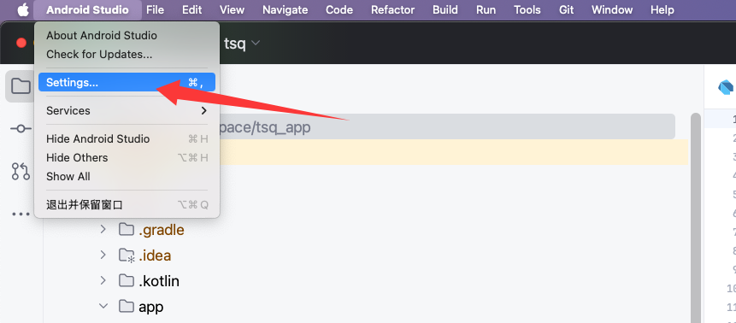Open the Git menu
This screenshot has width=736, height=323.
(567, 10)
